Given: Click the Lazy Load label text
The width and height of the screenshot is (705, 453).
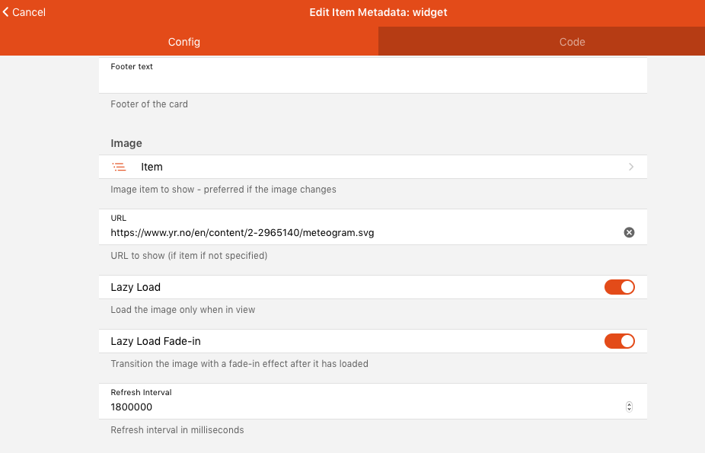Looking at the screenshot, I should tap(136, 287).
